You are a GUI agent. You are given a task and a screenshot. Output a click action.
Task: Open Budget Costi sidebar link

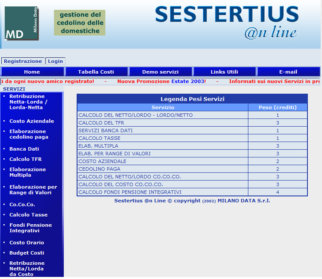tap(27, 253)
